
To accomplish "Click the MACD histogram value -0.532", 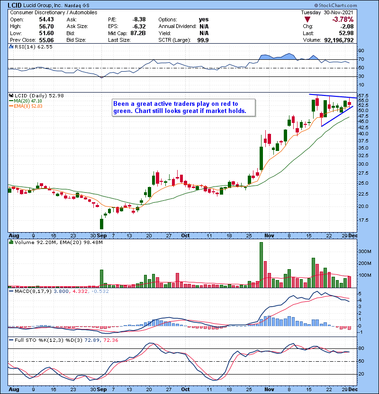I will click(100, 291).
